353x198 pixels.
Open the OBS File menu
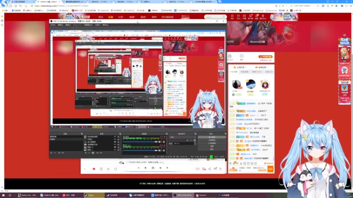pos(53,25)
